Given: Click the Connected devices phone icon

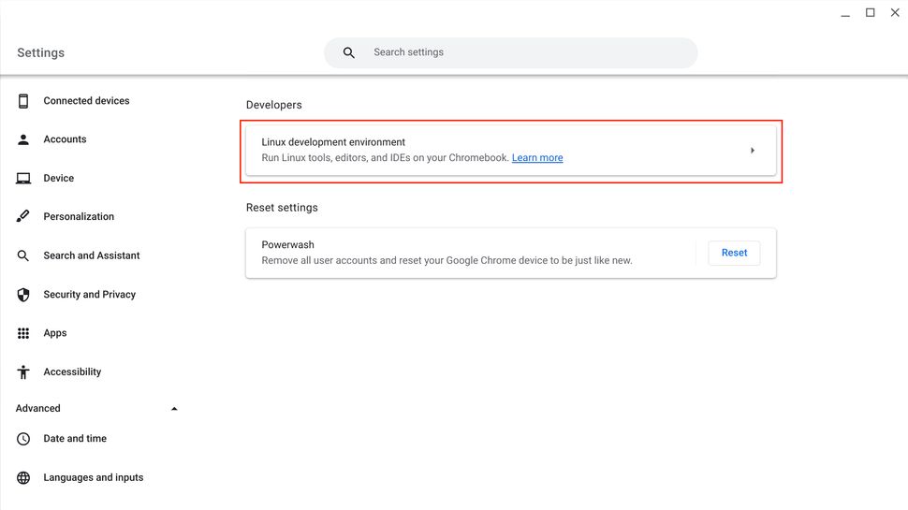Looking at the screenshot, I should pyautogui.click(x=23, y=101).
